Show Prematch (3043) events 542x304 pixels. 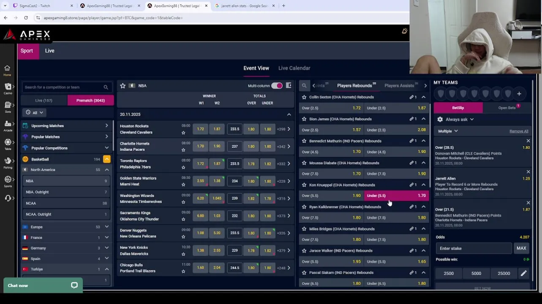[x=90, y=100]
